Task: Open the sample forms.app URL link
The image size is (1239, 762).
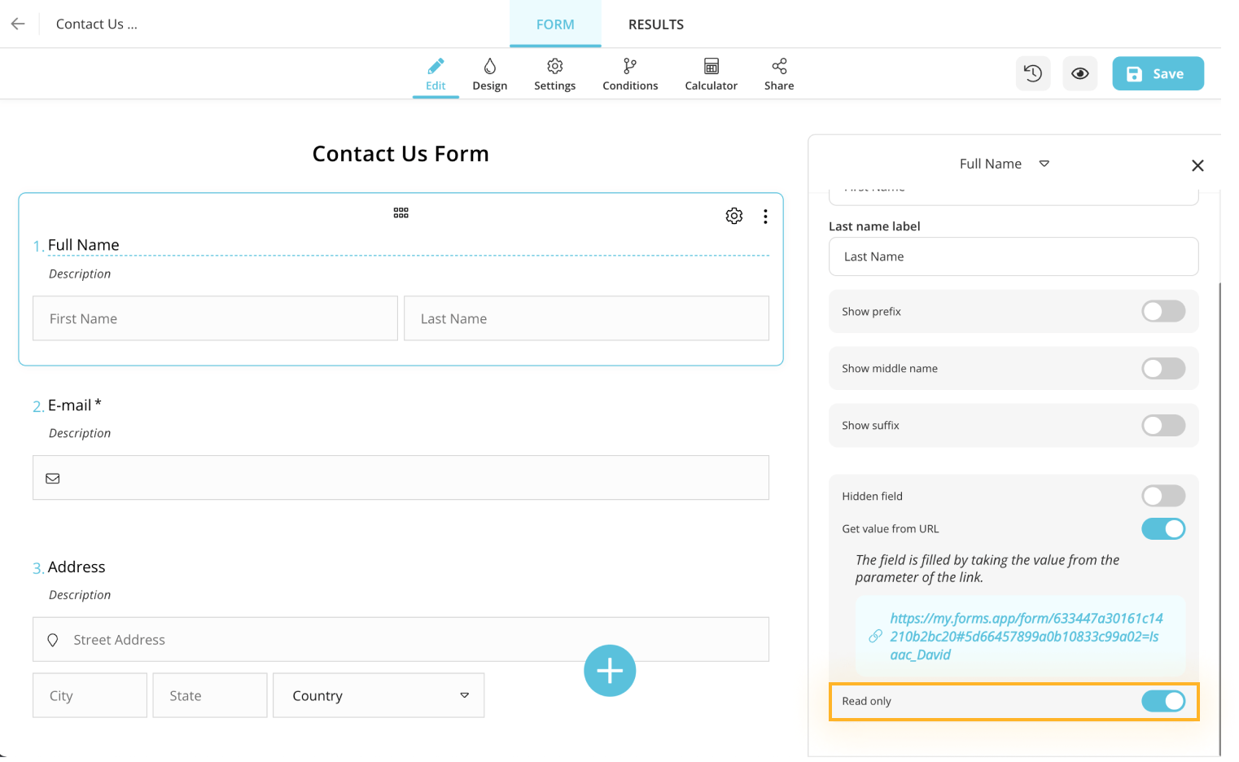Action: 1027,637
